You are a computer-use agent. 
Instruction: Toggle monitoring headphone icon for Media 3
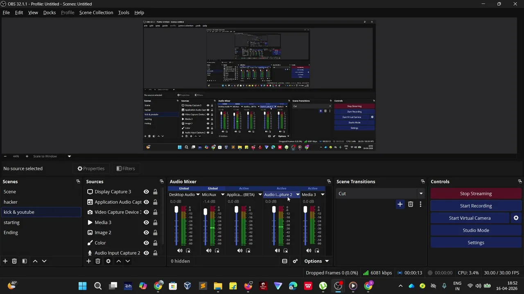(317, 250)
